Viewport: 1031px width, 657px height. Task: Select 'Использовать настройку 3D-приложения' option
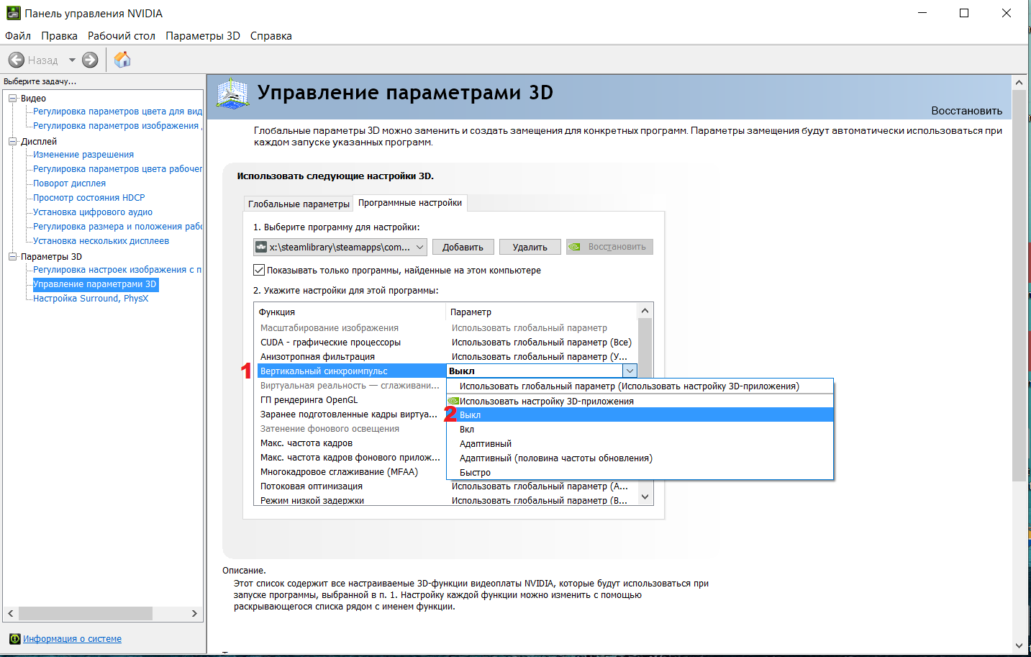coord(640,401)
